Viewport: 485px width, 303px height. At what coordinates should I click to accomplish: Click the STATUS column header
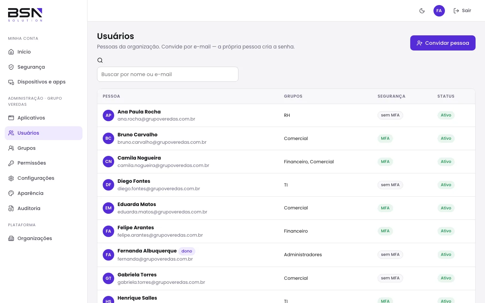[x=446, y=96]
